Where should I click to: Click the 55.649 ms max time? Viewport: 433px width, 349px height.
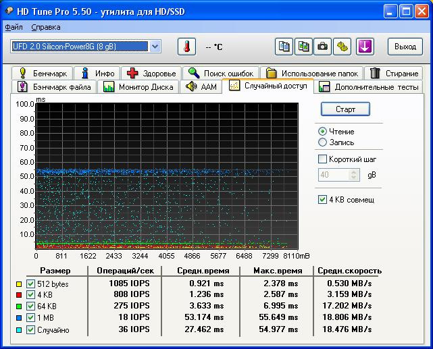point(278,317)
